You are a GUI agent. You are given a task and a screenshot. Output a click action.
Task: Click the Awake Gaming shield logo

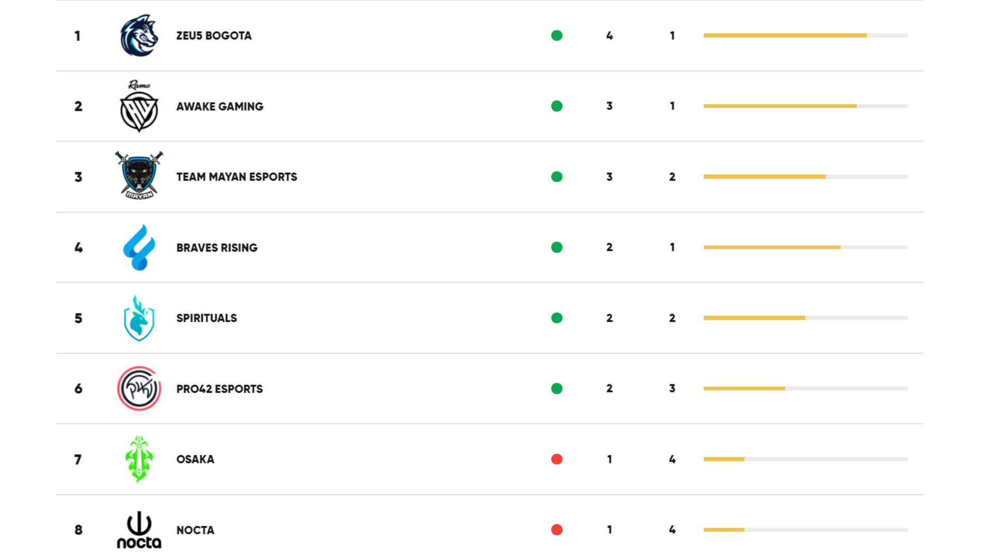(x=139, y=106)
